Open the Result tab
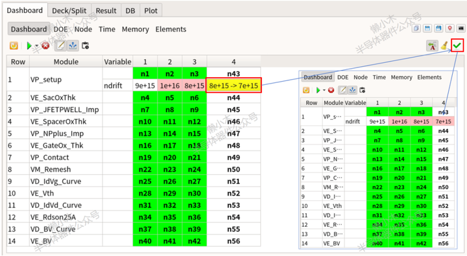This screenshot has width=467, height=256. tap(106, 11)
